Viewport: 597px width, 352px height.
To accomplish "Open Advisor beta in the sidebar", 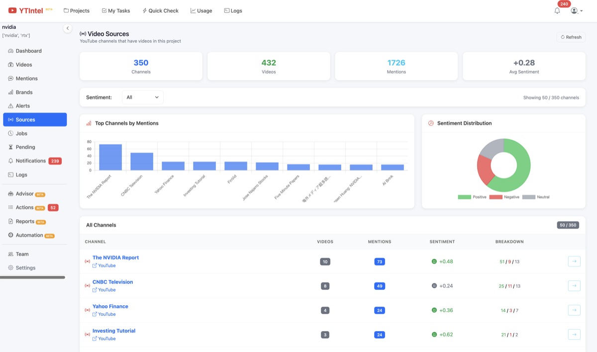I will pyautogui.click(x=25, y=194).
